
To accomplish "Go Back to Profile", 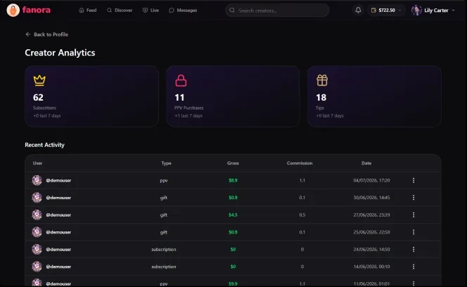I will point(47,34).
